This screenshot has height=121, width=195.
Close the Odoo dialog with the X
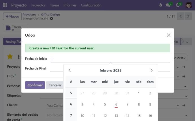click(x=168, y=35)
